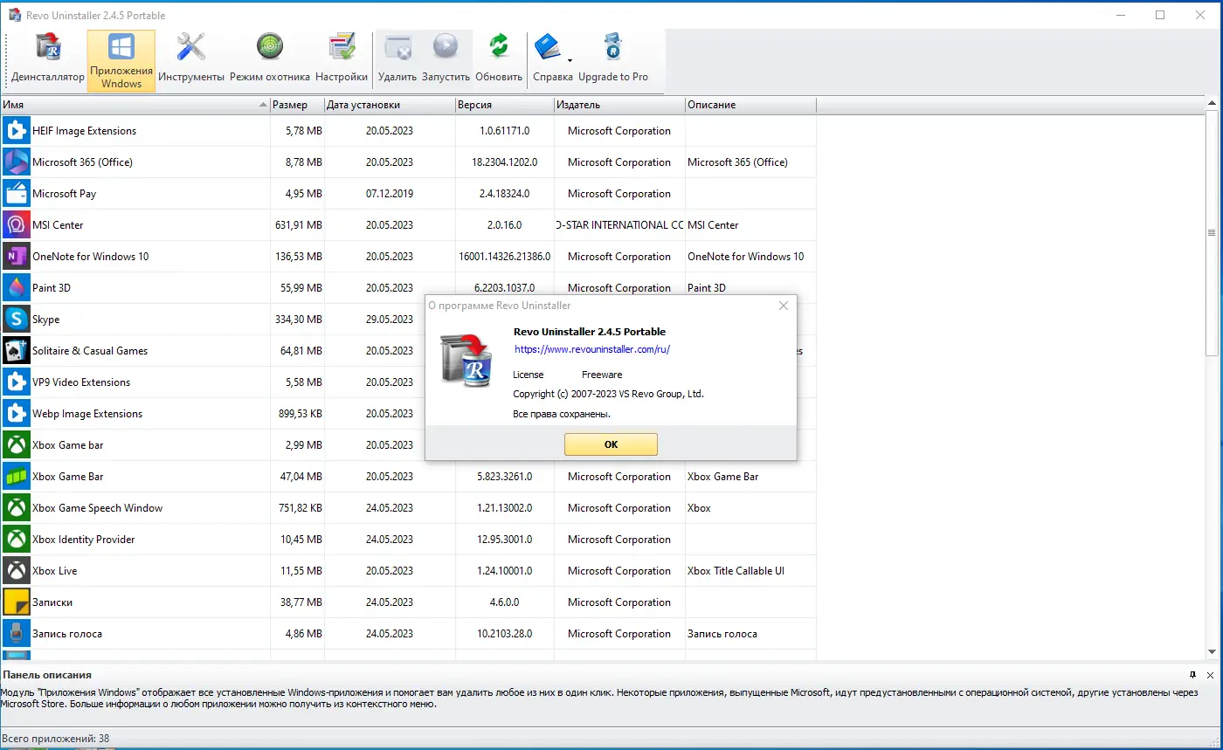Sort by Дата установки column header
The width and height of the screenshot is (1223, 750).
pyautogui.click(x=390, y=105)
